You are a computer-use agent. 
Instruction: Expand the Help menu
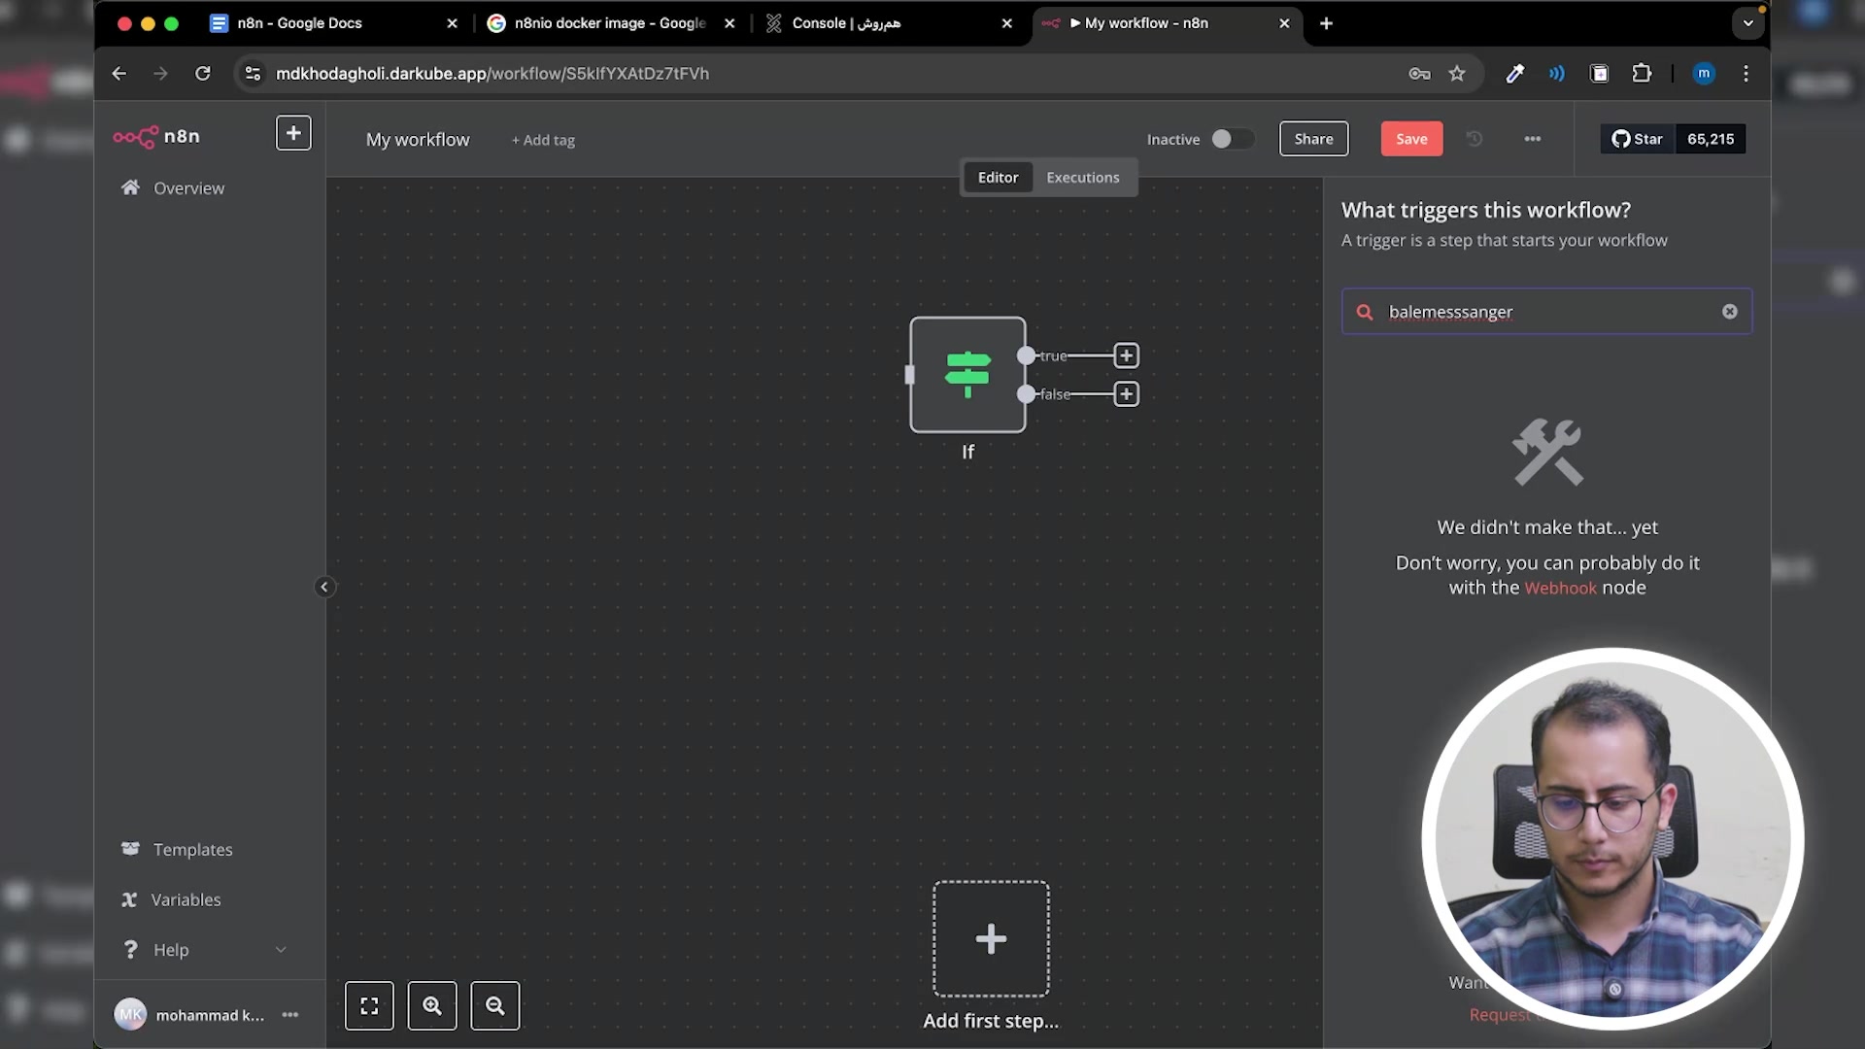coord(204,949)
